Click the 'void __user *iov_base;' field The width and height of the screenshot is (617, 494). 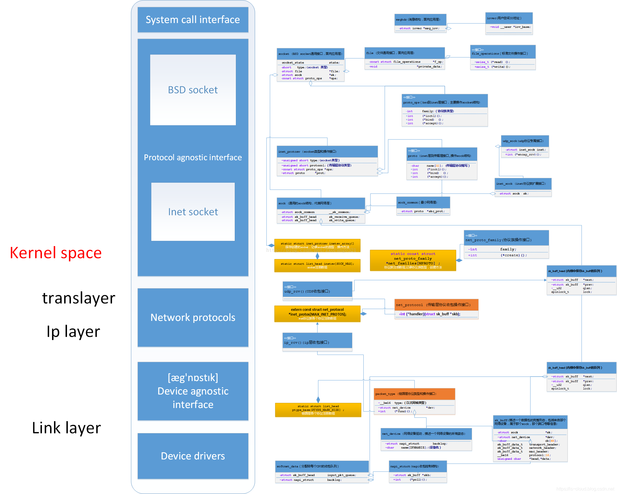(x=510, y=27)
